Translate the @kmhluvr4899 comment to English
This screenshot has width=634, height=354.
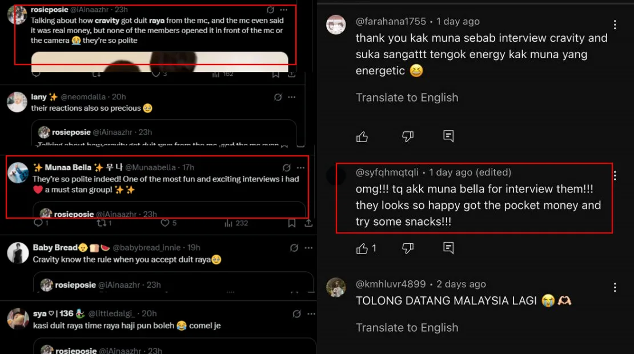[x=407, y=328]
